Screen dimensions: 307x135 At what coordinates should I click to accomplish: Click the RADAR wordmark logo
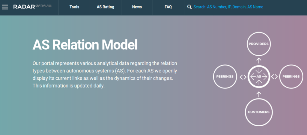pyautogui.click(x=25, y=7)
